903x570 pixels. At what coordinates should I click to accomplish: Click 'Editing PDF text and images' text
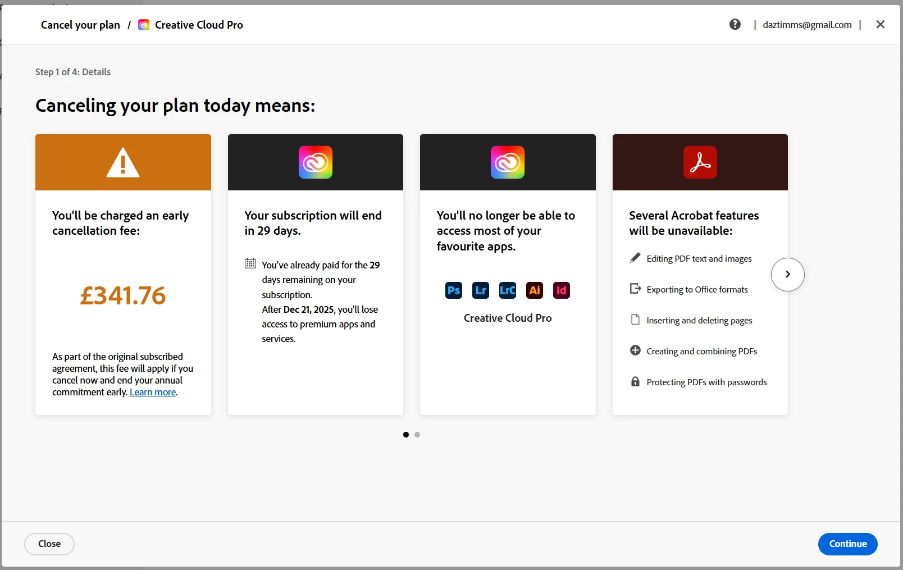point(699,258)
